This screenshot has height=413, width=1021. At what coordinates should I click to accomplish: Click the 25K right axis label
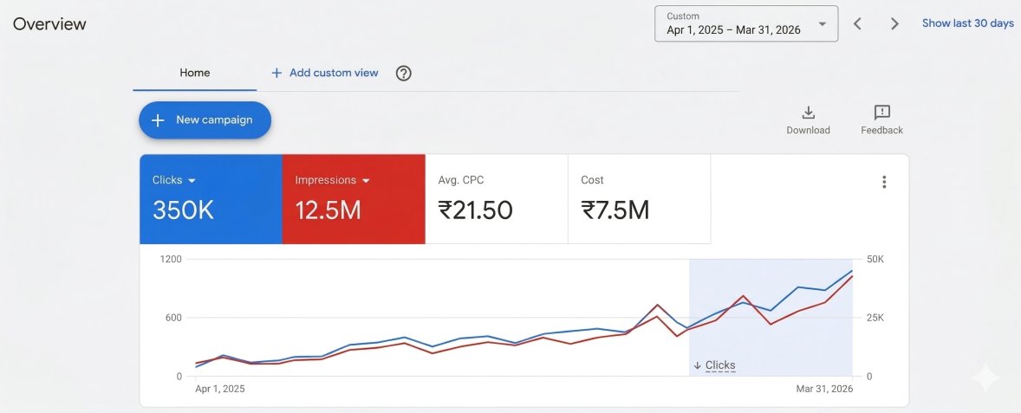pyautogui.click(x=875, y=318)
